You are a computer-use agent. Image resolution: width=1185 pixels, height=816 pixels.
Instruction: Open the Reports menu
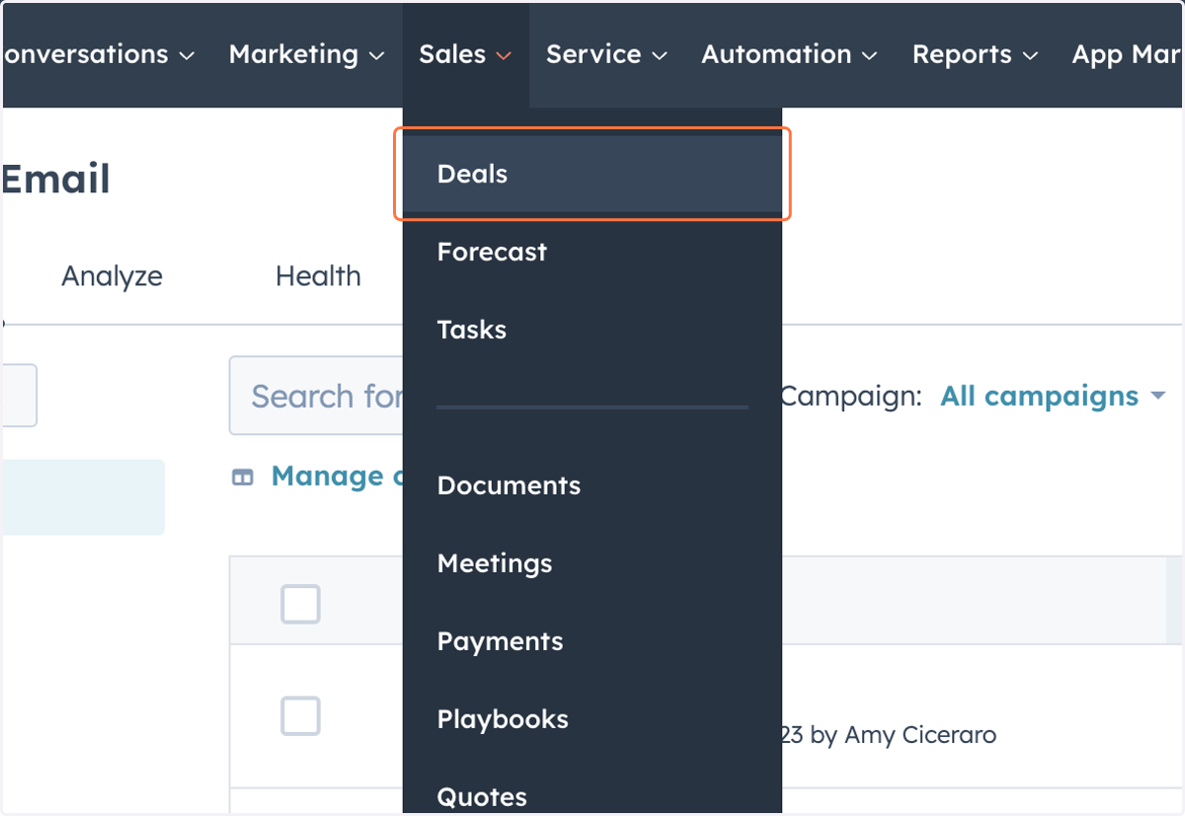(x=975, y=54)
